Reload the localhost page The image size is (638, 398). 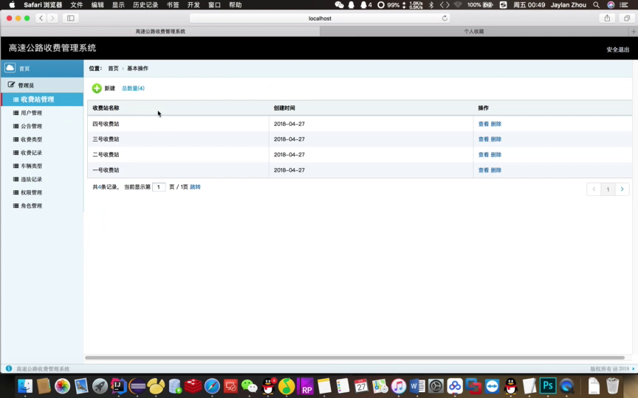(445, 18)
